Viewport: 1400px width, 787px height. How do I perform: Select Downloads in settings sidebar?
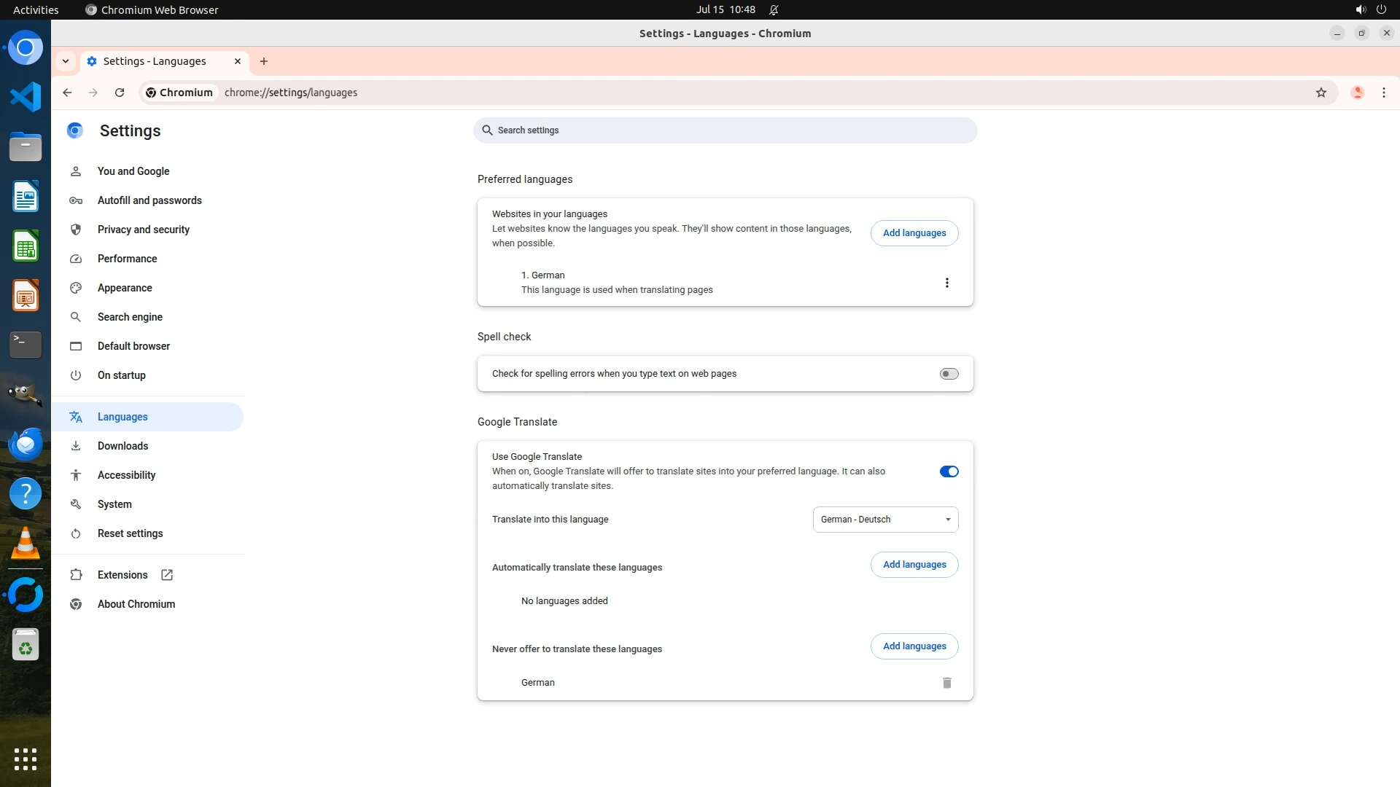[122, 446]
